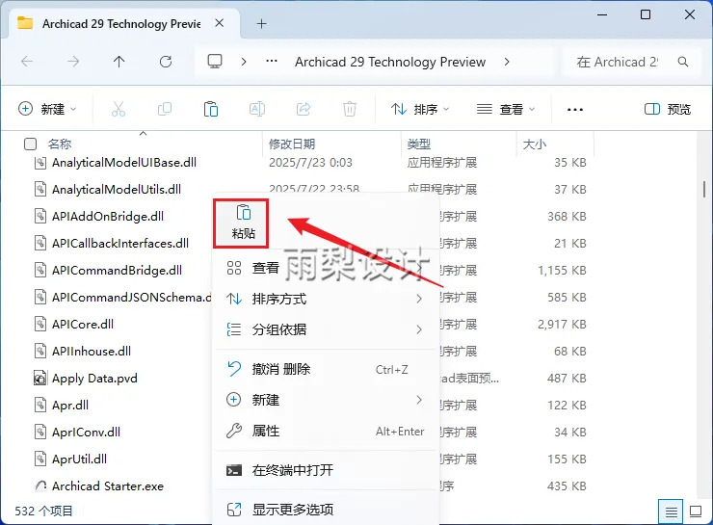Sort by the 大小 column header

click(535, 144)
